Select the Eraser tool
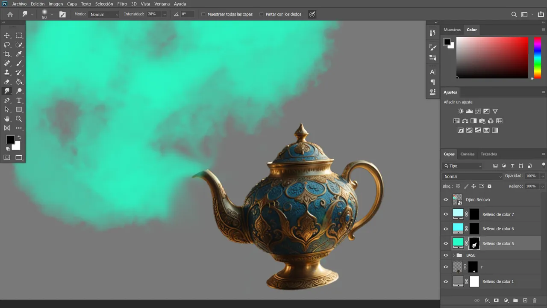This screenshot has width=547, height=308. [x=7, y=82]
